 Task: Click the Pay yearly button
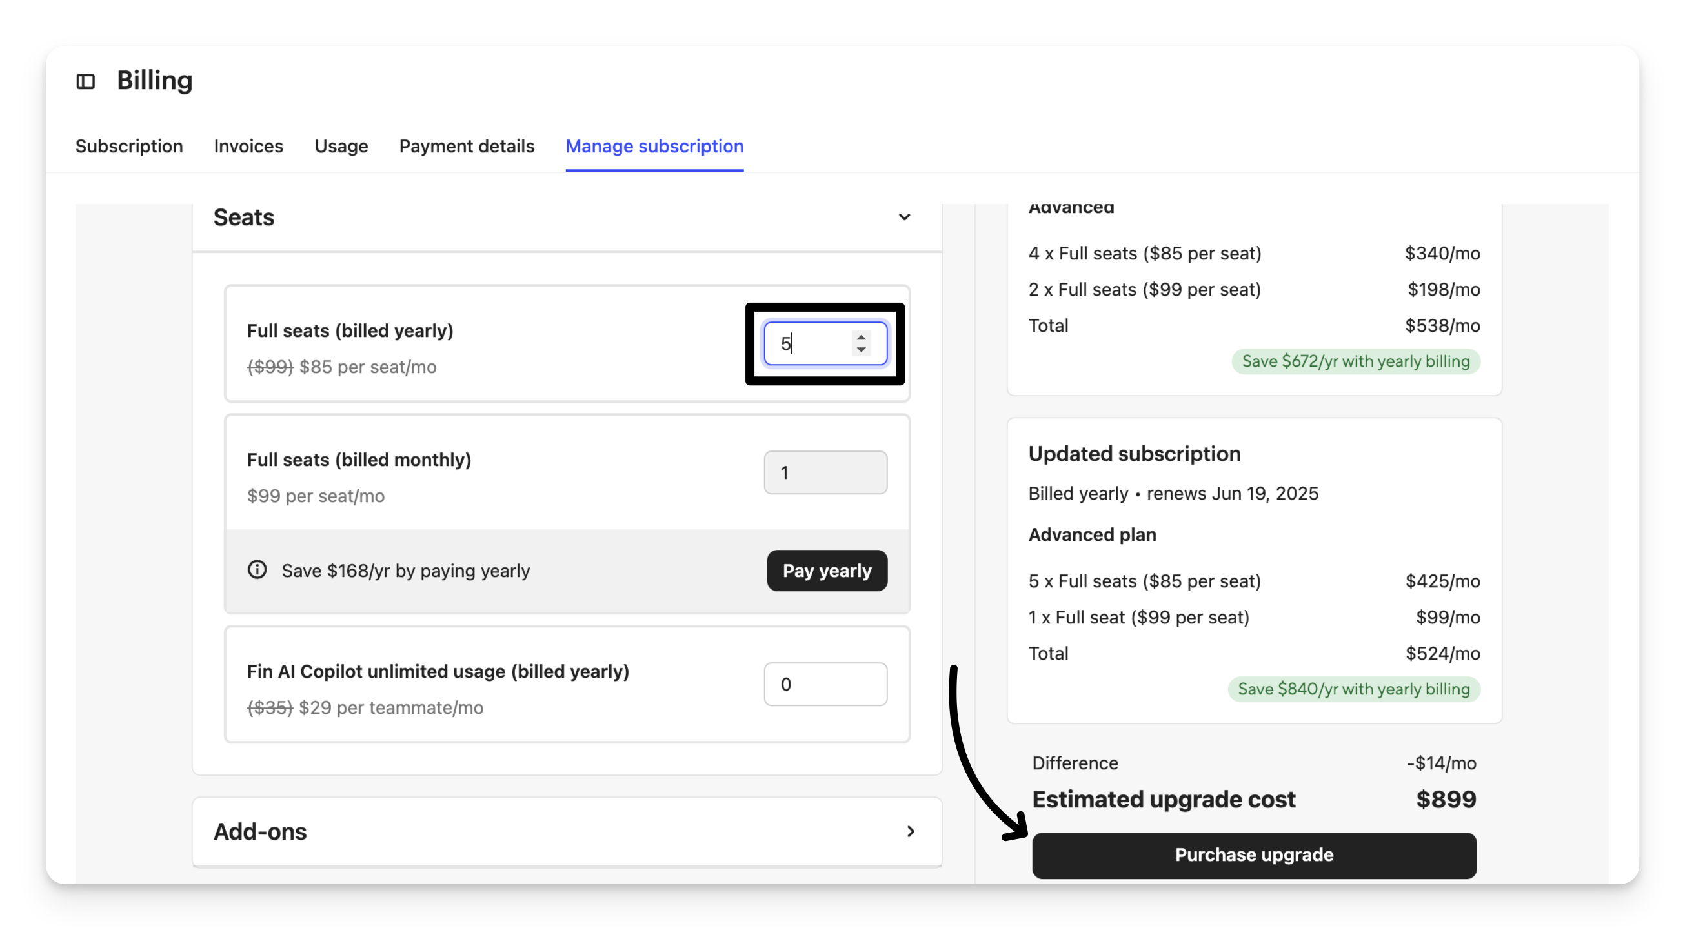pos(827,571)
